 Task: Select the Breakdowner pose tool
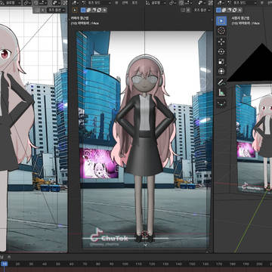(221, 103)
